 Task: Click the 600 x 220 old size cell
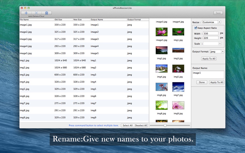60,75
